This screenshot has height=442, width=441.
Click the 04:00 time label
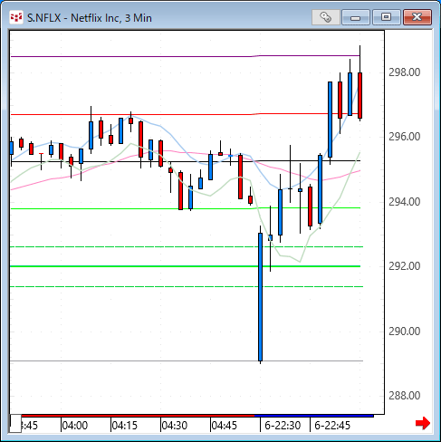(75, 426)
